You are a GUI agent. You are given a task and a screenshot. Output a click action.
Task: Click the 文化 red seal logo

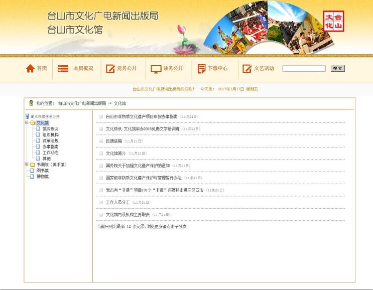point(333,21)
